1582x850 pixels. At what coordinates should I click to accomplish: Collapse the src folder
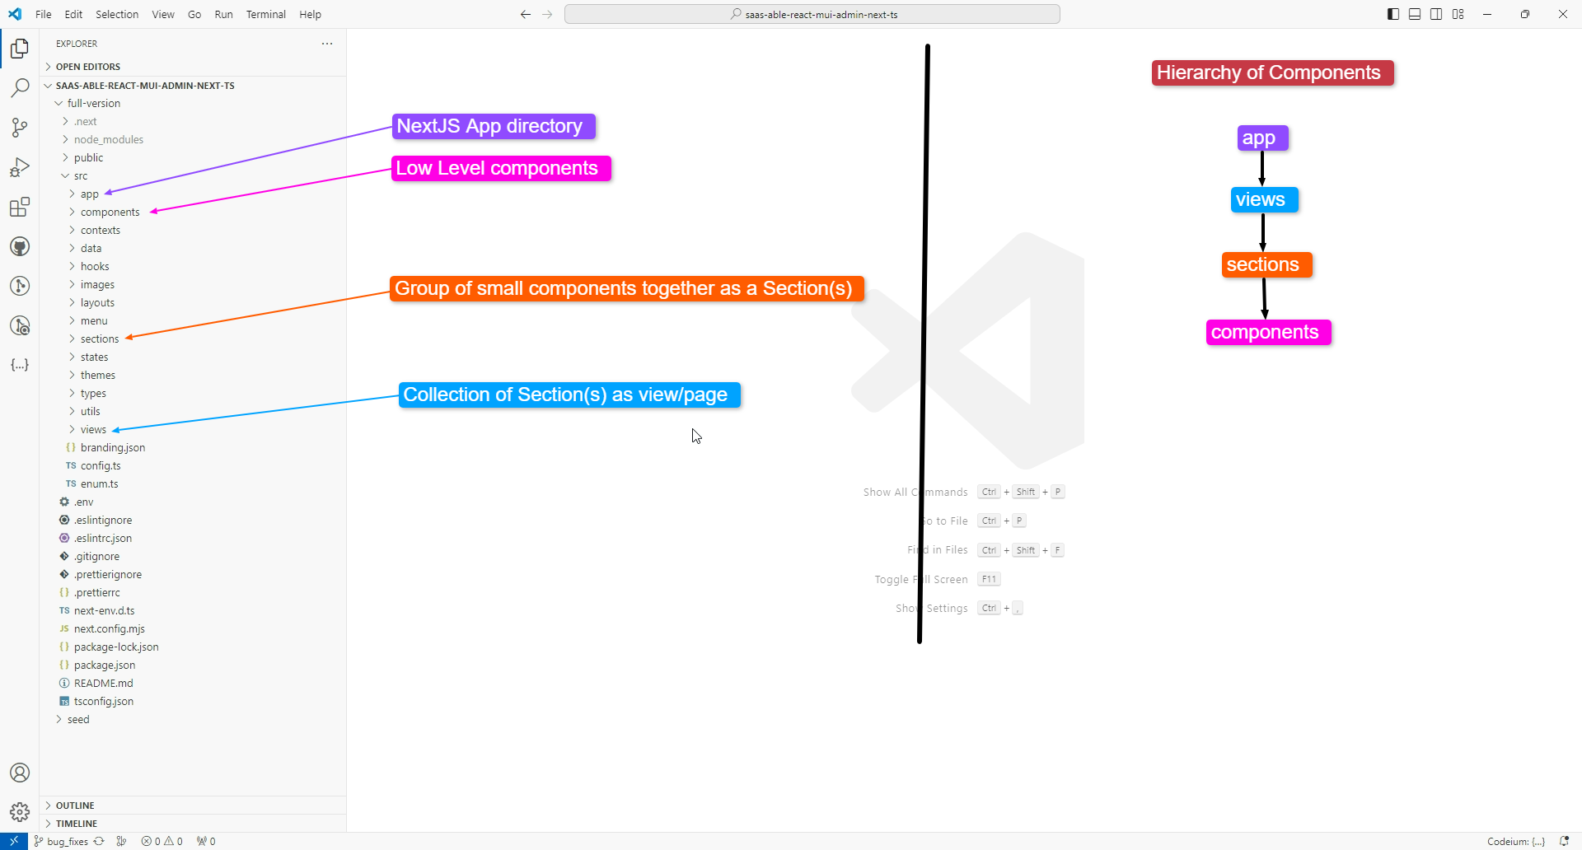point(193,176)
